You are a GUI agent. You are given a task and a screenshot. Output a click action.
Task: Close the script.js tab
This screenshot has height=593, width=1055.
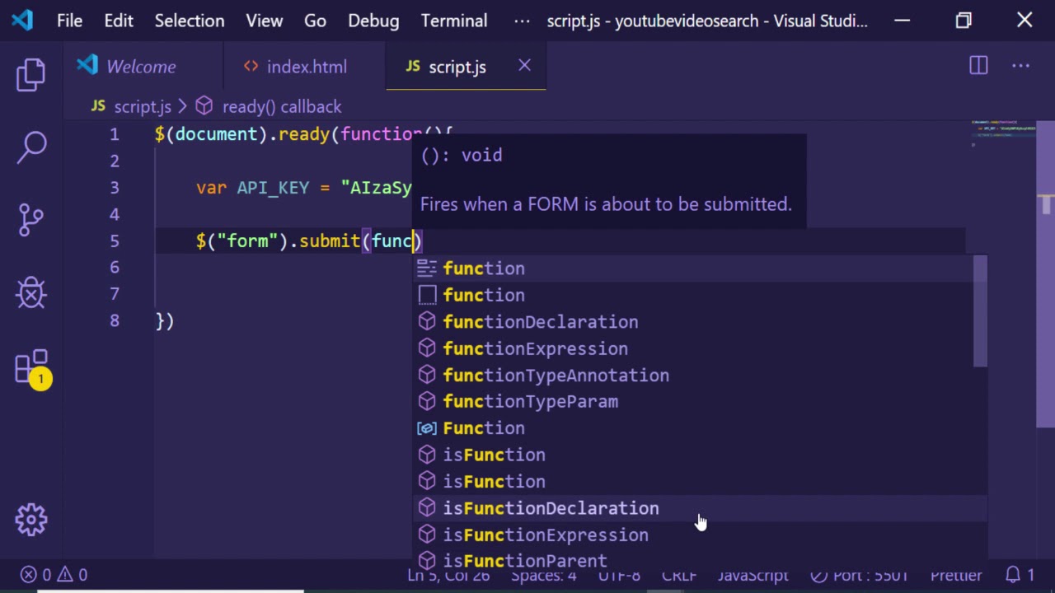524,66
